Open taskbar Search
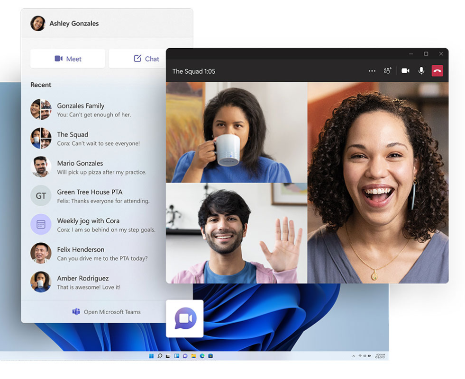Screen dimensions: 465x379 160,356
